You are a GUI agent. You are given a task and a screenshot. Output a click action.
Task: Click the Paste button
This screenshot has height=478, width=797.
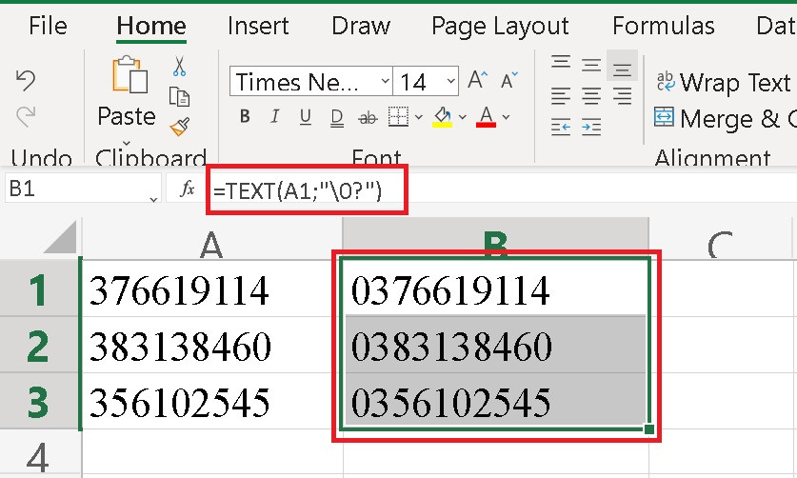126,94
